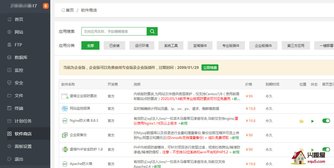Select the 专业版插件 category tab
Viewport: 334px width, 168px height.
click(x=231, y=45)
